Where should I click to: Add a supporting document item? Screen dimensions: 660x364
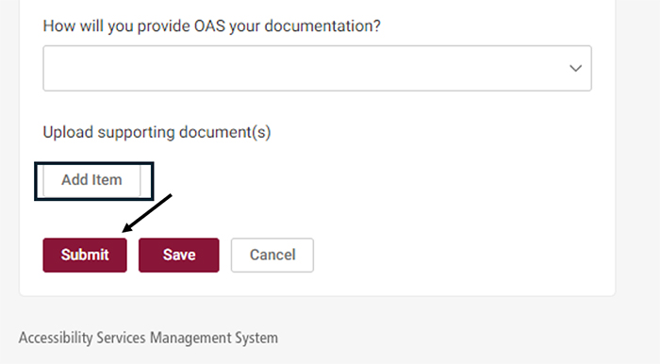(x=91, y=180)
